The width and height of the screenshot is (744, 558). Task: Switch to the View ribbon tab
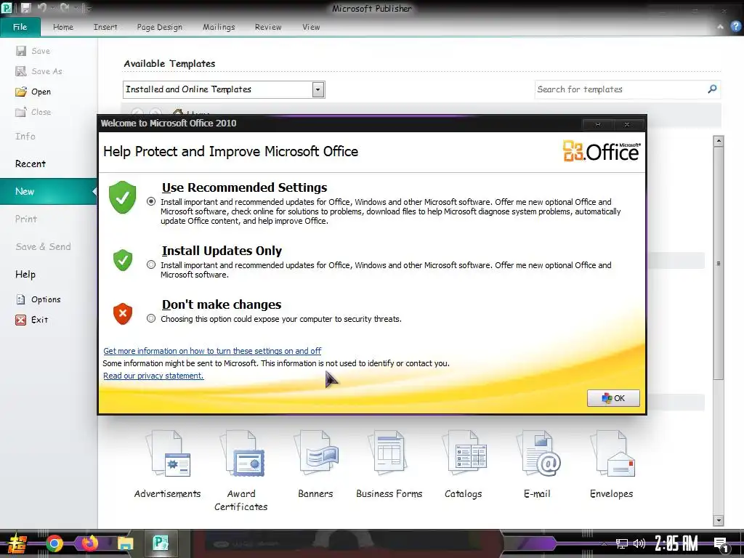(x=311, y=27)
